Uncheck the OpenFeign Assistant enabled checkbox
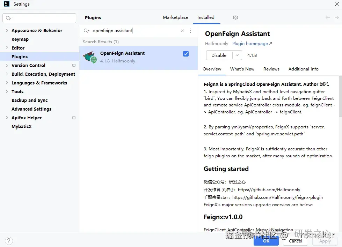Screen dimensions: 342x247 pos(186,54)
